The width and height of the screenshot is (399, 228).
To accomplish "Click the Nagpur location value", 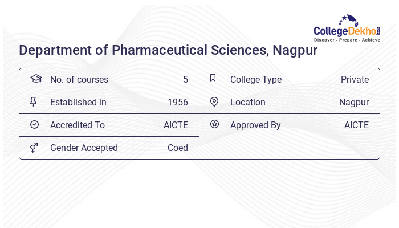I will pos(354,102).
